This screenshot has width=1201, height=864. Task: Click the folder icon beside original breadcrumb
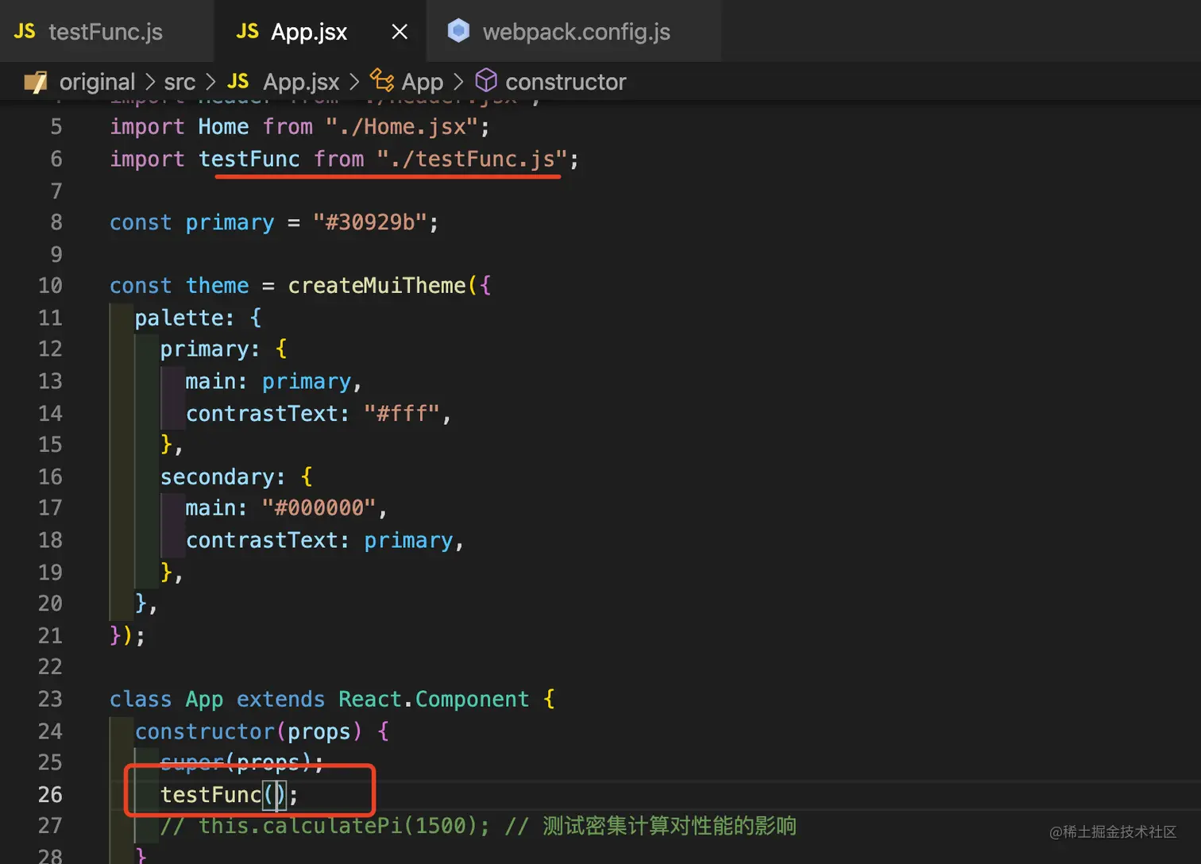coord(36,82)
